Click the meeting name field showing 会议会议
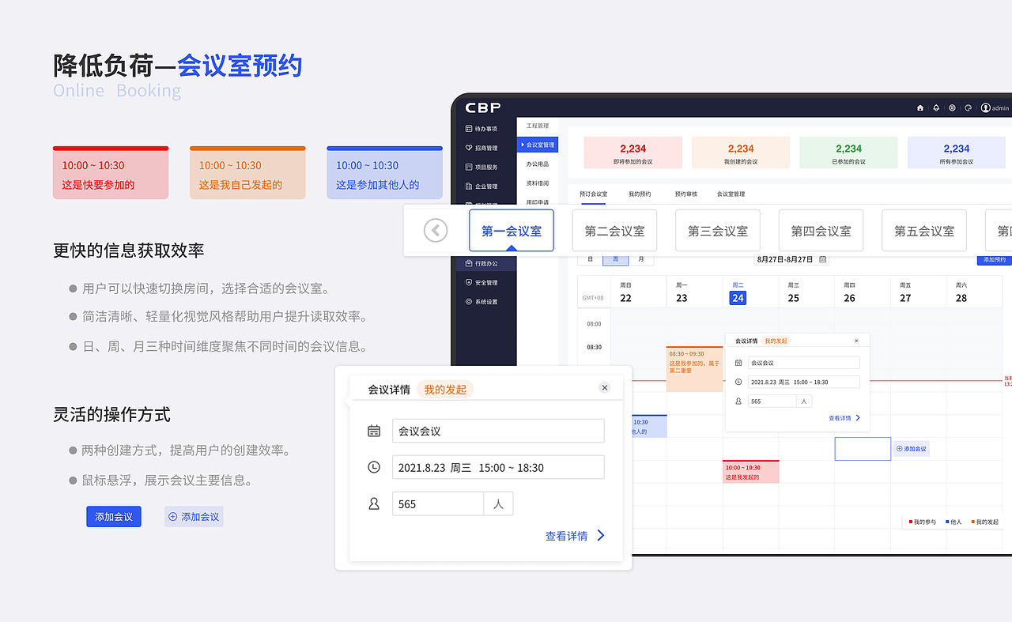 [498, 430]
